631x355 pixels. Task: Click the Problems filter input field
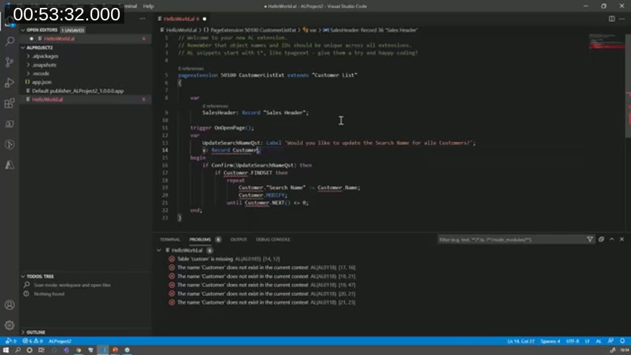pos(511,239)
